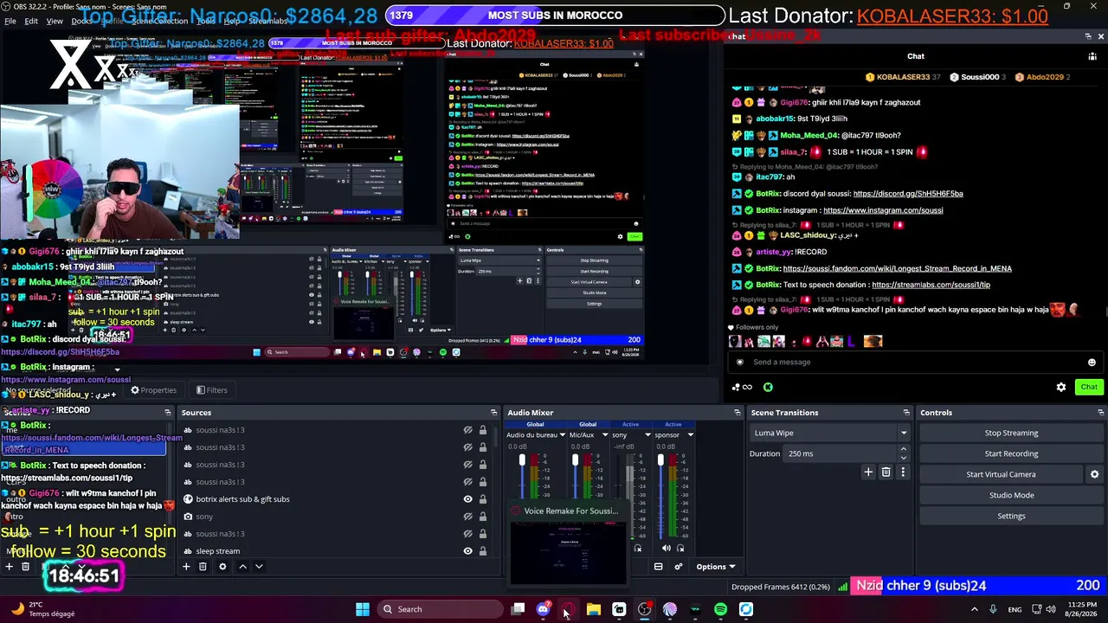
Task: Click the green Chat send button
Action: click(x=1089, y=387)
